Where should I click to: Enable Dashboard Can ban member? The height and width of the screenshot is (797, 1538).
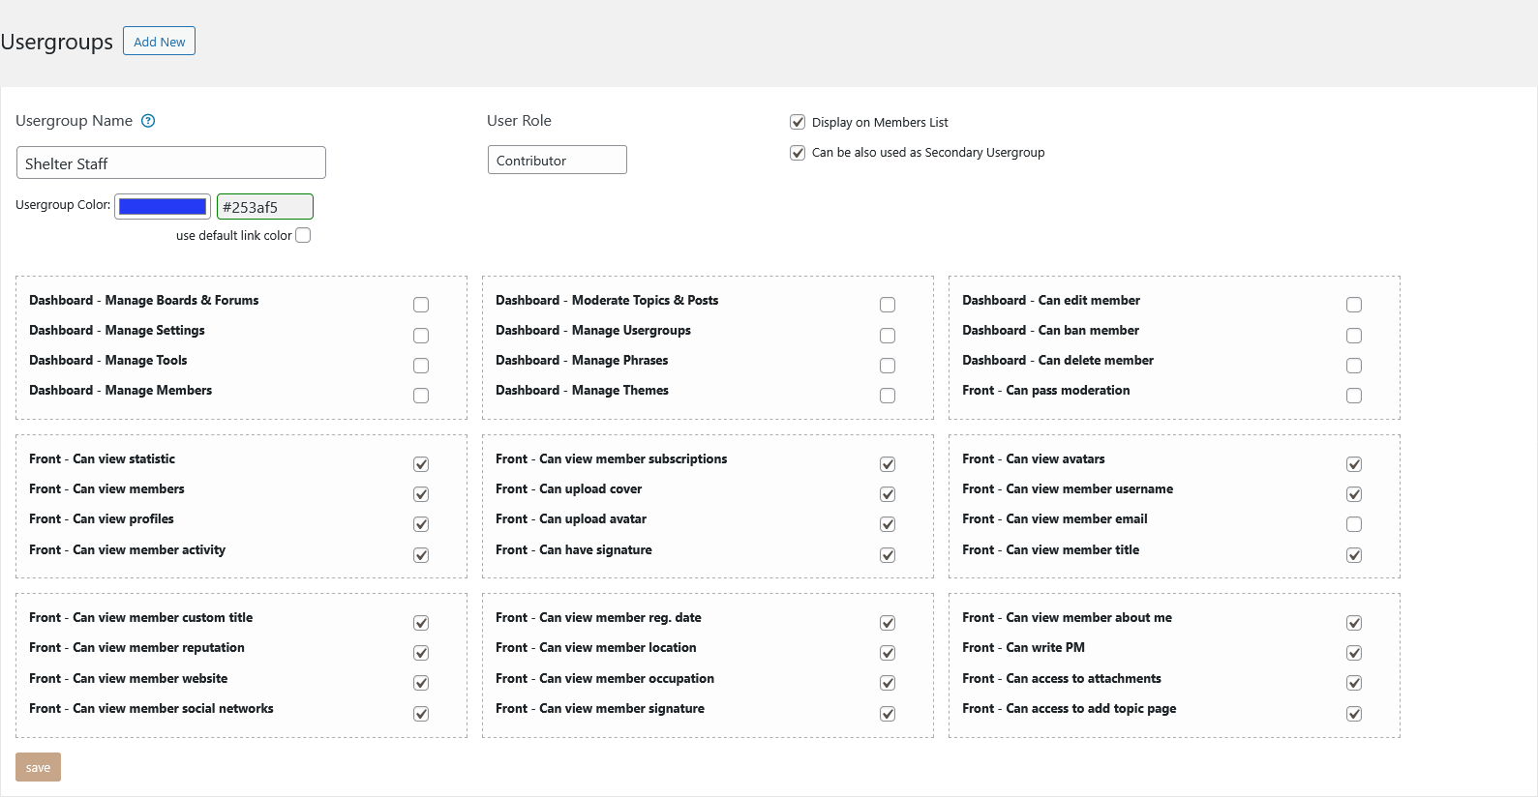(x=1354, y=336)
